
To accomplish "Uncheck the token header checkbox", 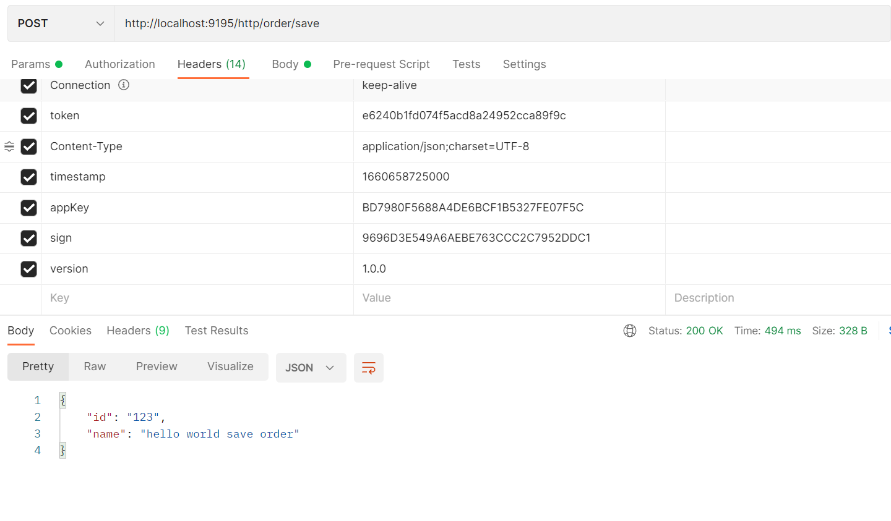I will (x=29, y=116).
